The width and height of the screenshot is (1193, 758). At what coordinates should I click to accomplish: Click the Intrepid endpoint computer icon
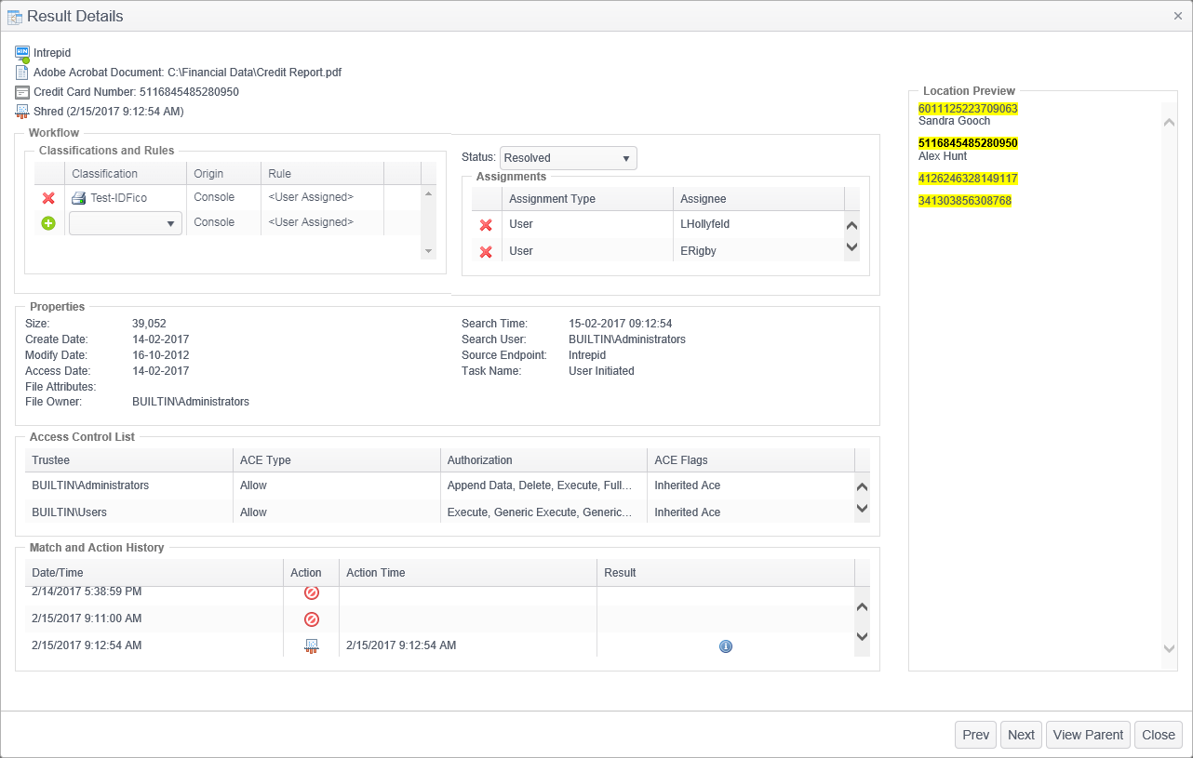22,54
